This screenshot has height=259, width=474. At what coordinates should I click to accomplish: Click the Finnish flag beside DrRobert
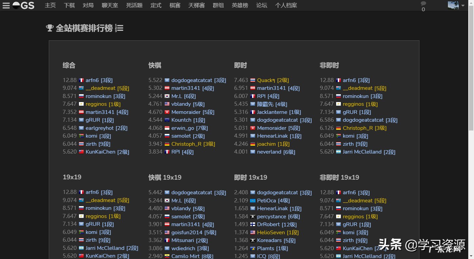coord(253,224)
